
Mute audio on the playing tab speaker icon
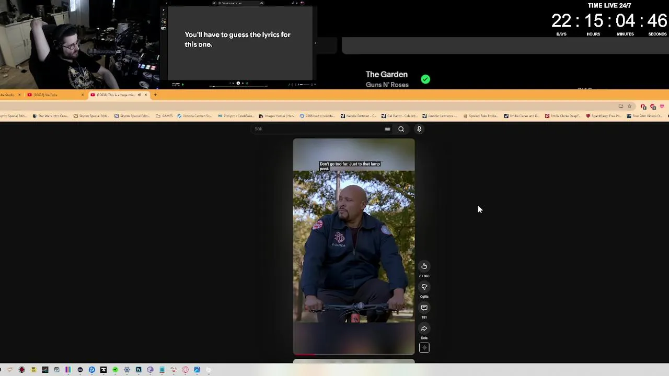(x=139, y=95)
